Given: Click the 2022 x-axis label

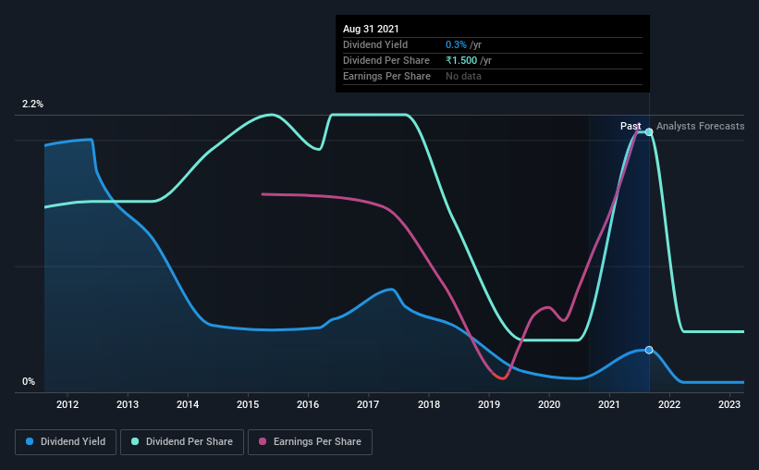Looking at the screenshot, I should (669, 404).
